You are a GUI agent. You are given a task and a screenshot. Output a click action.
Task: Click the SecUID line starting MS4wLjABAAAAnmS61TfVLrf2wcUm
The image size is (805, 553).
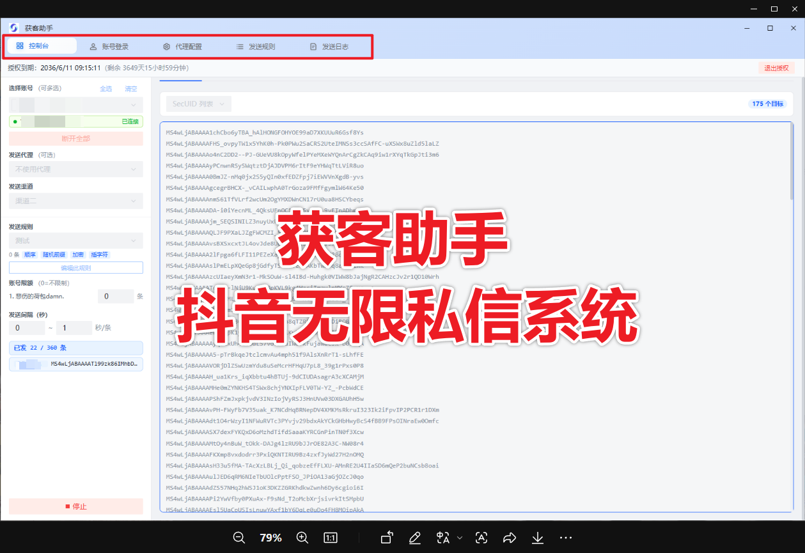click(x=265, y=199)
